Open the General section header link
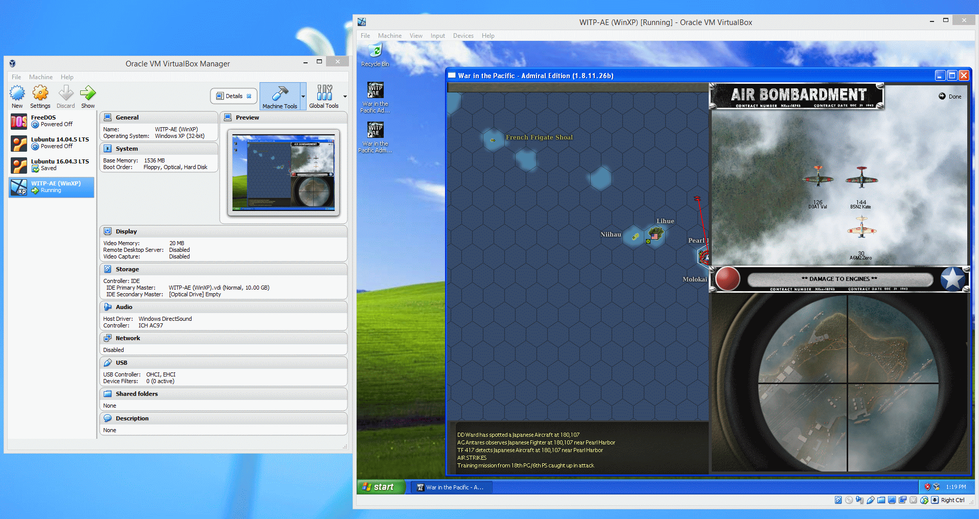 (x=127, y=117)
